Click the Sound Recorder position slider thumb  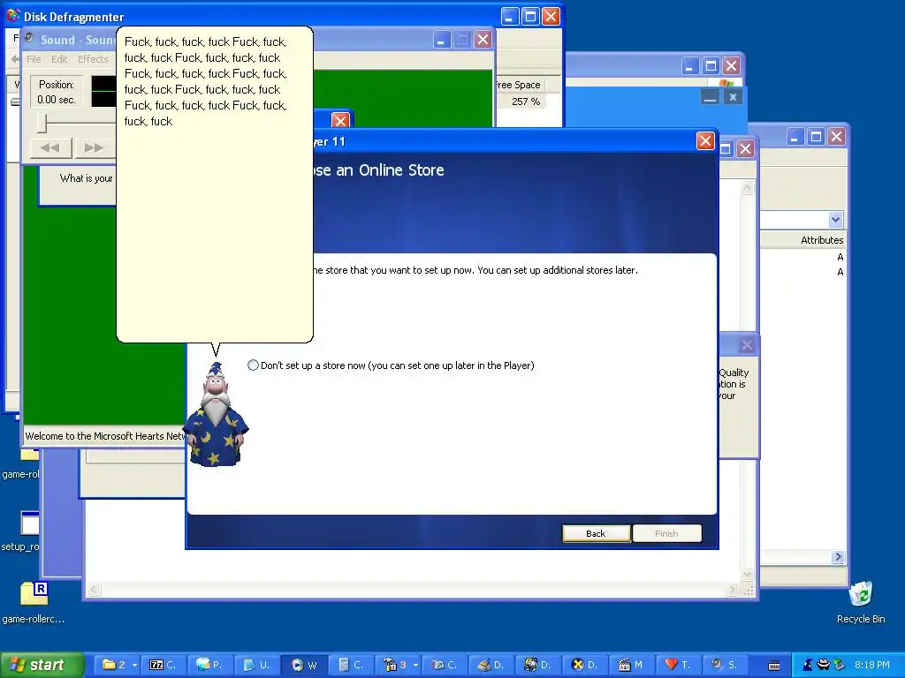42,123
